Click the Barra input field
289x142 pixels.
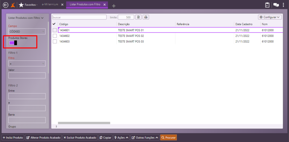(27, 120)
